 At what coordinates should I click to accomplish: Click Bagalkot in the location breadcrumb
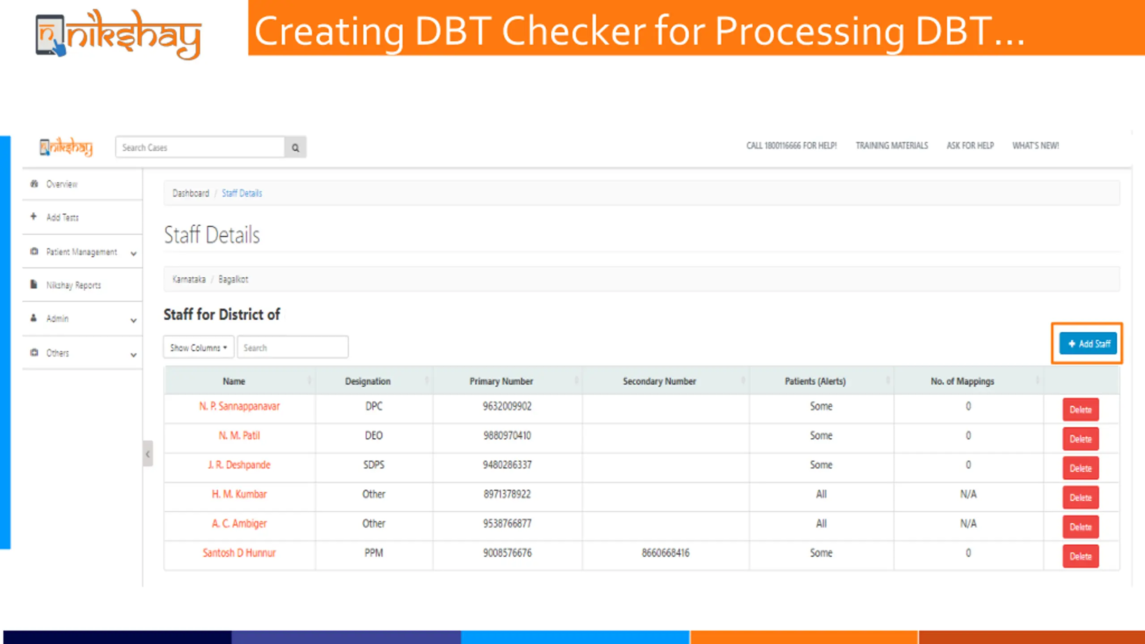[233, 280]
